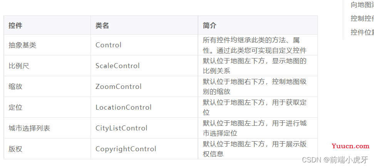Open the 控件位置 sidebar link

point(362,32)
